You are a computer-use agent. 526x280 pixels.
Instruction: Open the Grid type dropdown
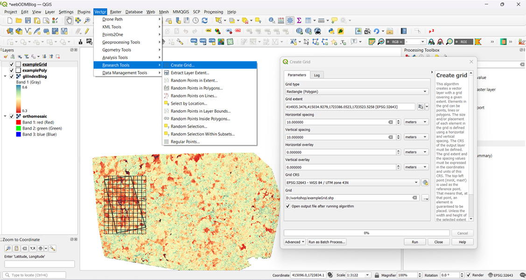tap(357, 92)
